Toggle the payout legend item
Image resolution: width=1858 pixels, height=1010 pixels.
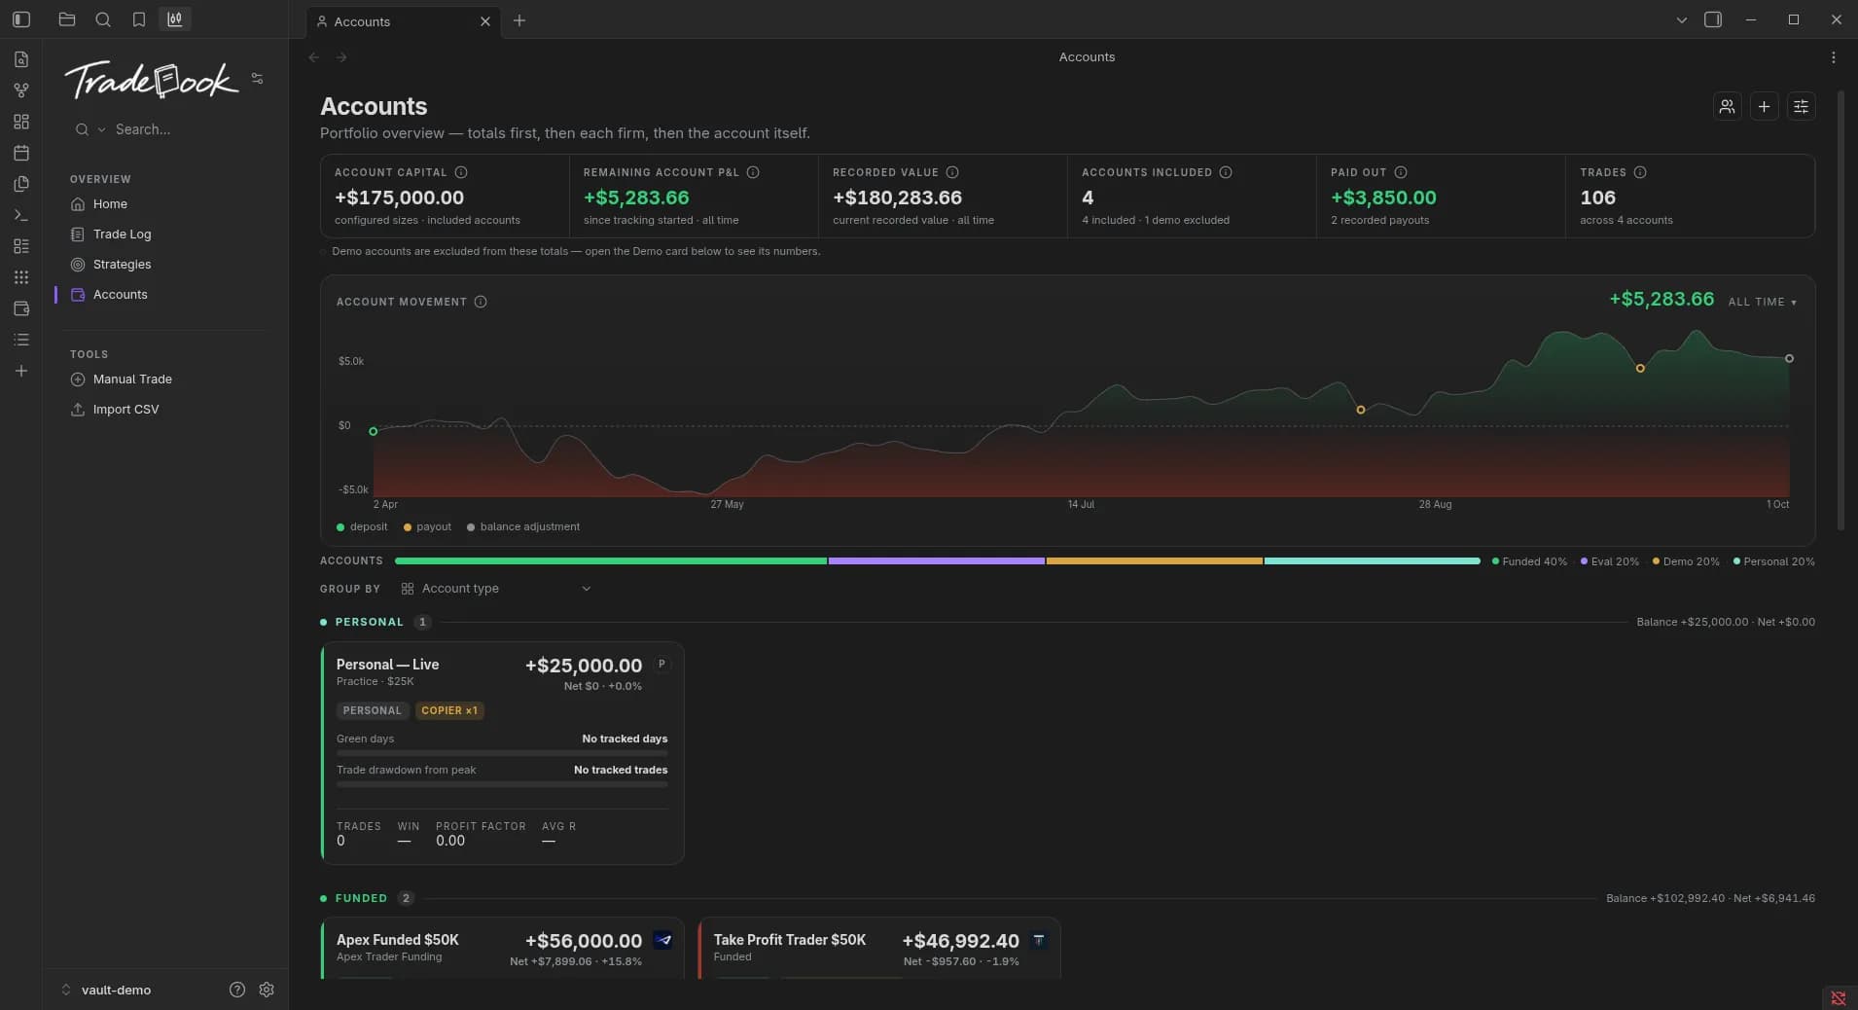click(x=427, y=526)
